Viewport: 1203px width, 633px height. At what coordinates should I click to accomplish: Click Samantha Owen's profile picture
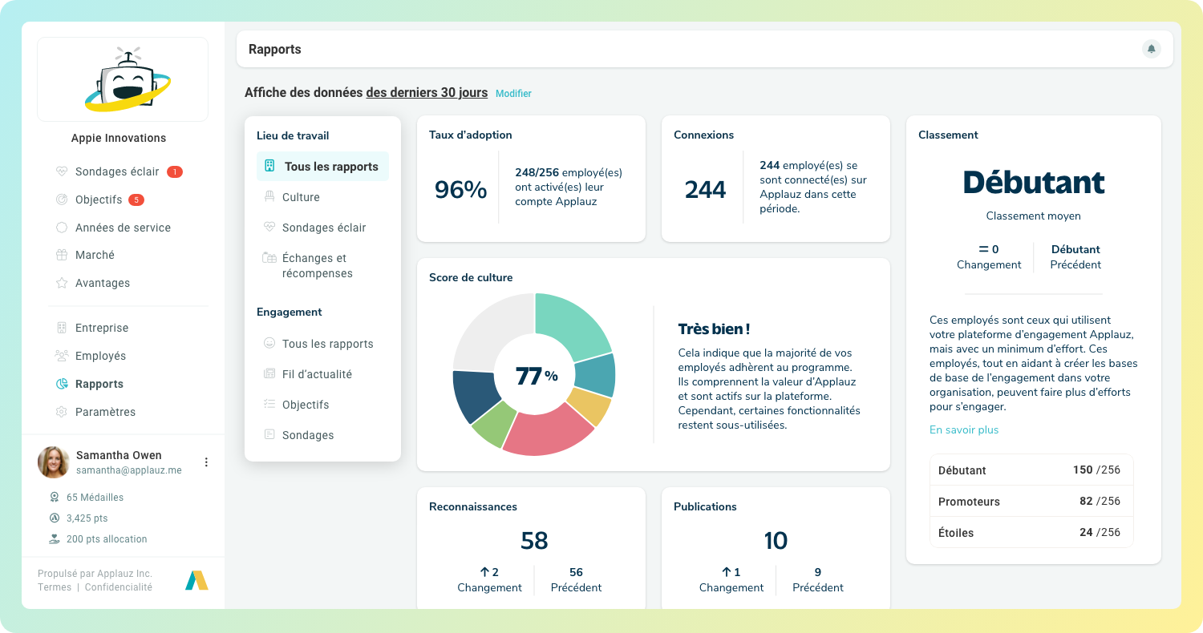(x=53, y=462)
